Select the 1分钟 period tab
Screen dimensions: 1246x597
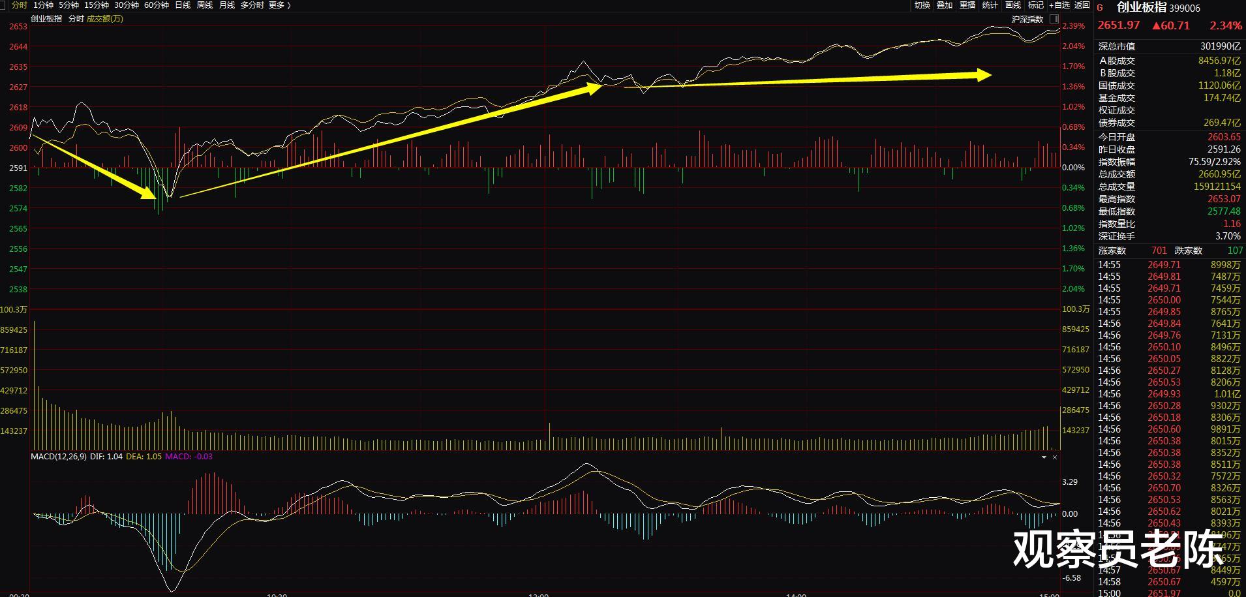pyautogui.click(x=43, y=5)
